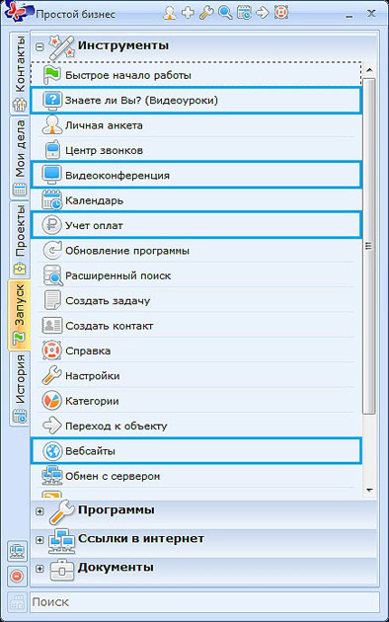Click the question-mark monitor icon for Видеоуроки
Screen dimensions: 389x622
[52, 101]
